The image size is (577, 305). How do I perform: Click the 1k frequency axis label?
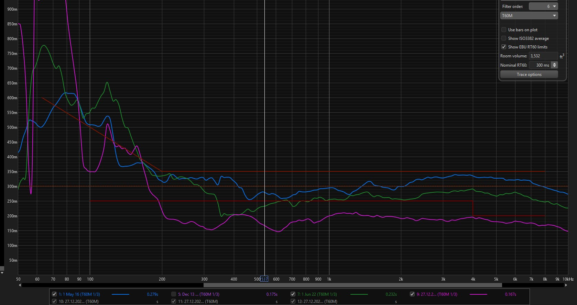coord(329,279)
